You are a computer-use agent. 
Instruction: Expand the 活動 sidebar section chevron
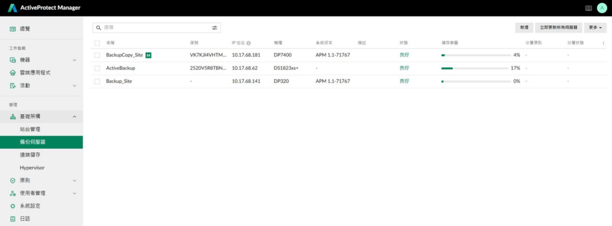75,85
